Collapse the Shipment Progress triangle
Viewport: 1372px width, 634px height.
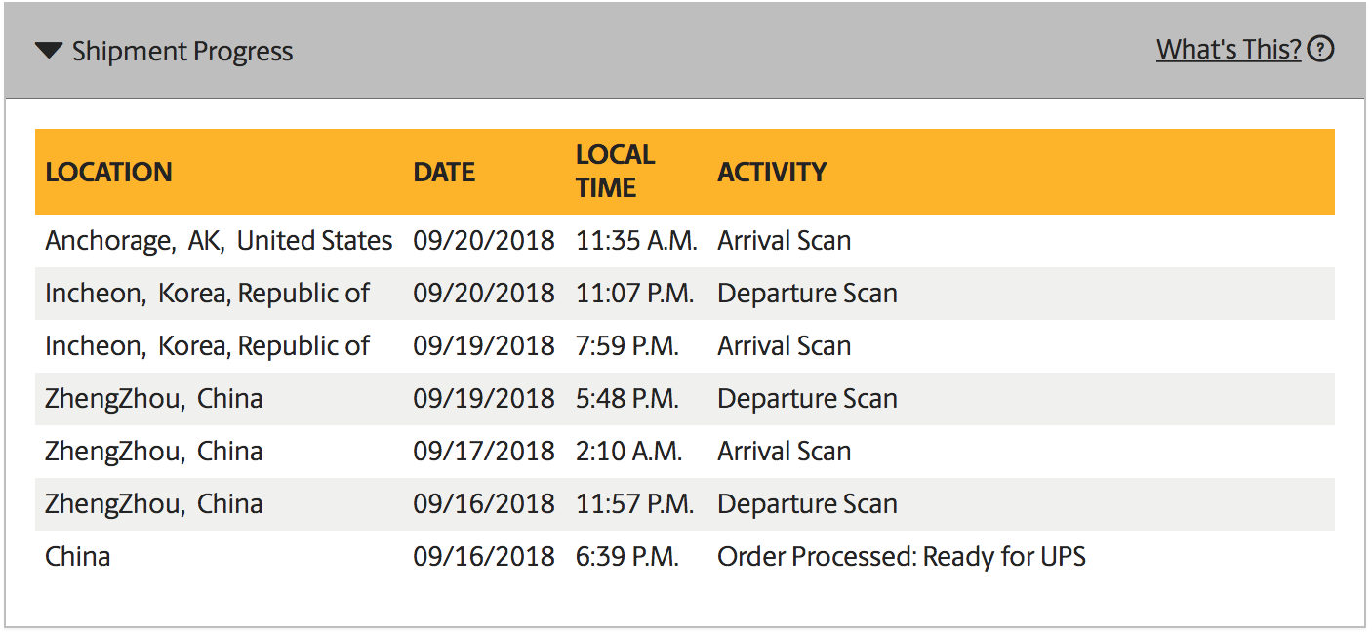(48, 51)
